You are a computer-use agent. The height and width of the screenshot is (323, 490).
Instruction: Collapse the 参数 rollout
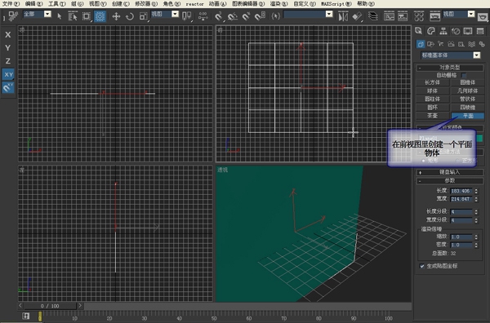point(450,181)
